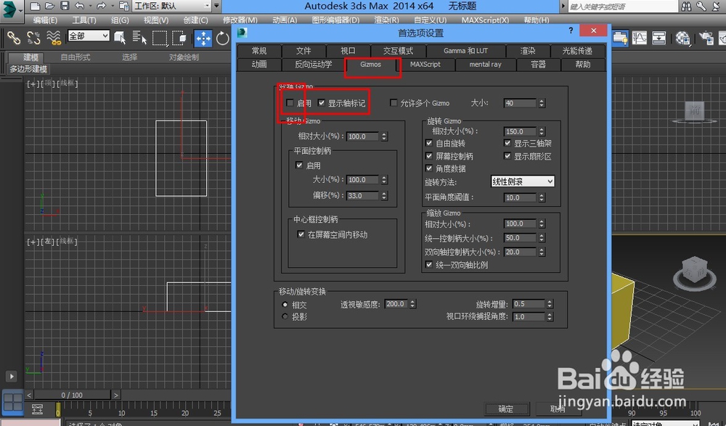Click the Select and Link chain icon
The height and width of the screenshot is (426, 726).
[13, 38]
